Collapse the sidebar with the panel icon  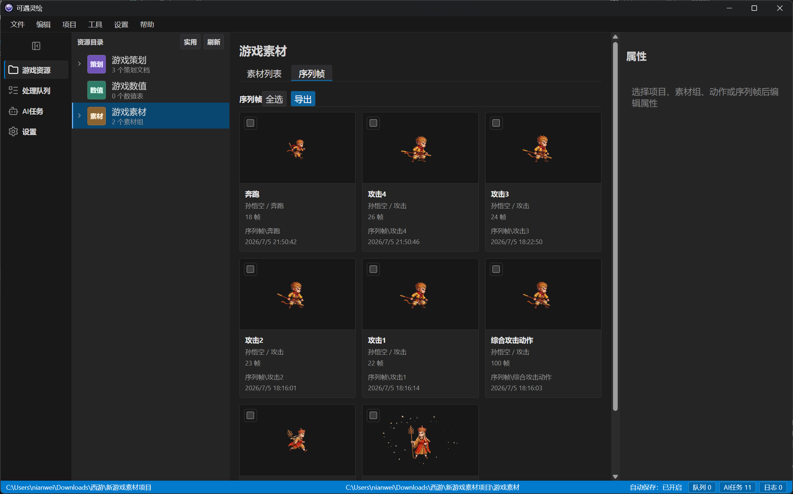pyautogui.click(x=36, y=46)
